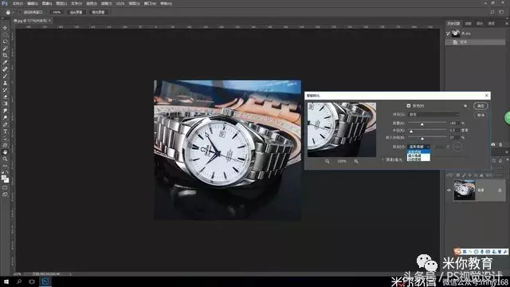Select the Type tool
This screenshot has height=287, width=510.
tap(5, 132)
